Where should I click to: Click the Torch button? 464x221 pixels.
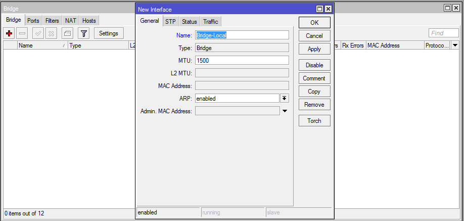coord(314,121)
